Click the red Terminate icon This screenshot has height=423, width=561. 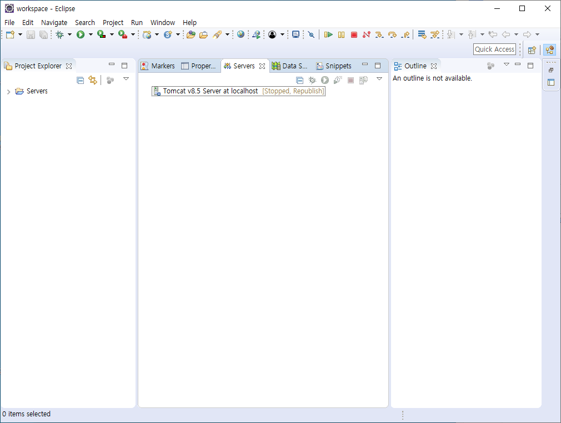[354, 34]
